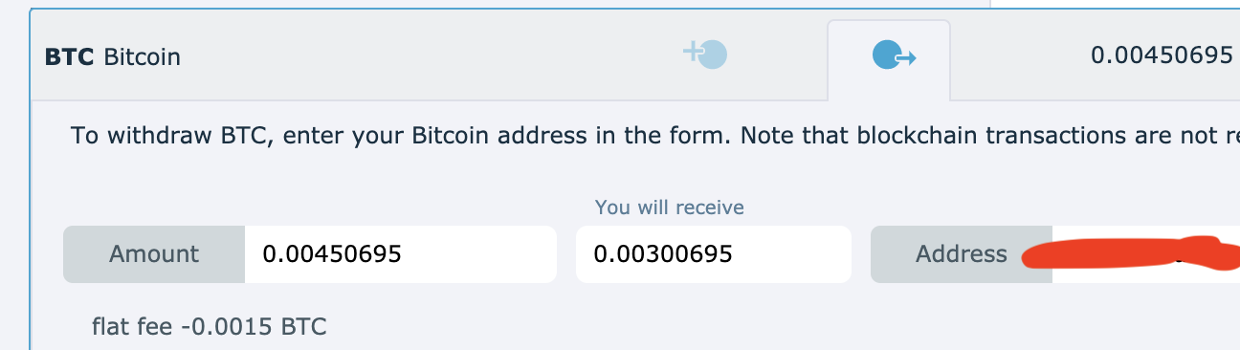
Task: Click the Amount label
Action: point(154,254)
